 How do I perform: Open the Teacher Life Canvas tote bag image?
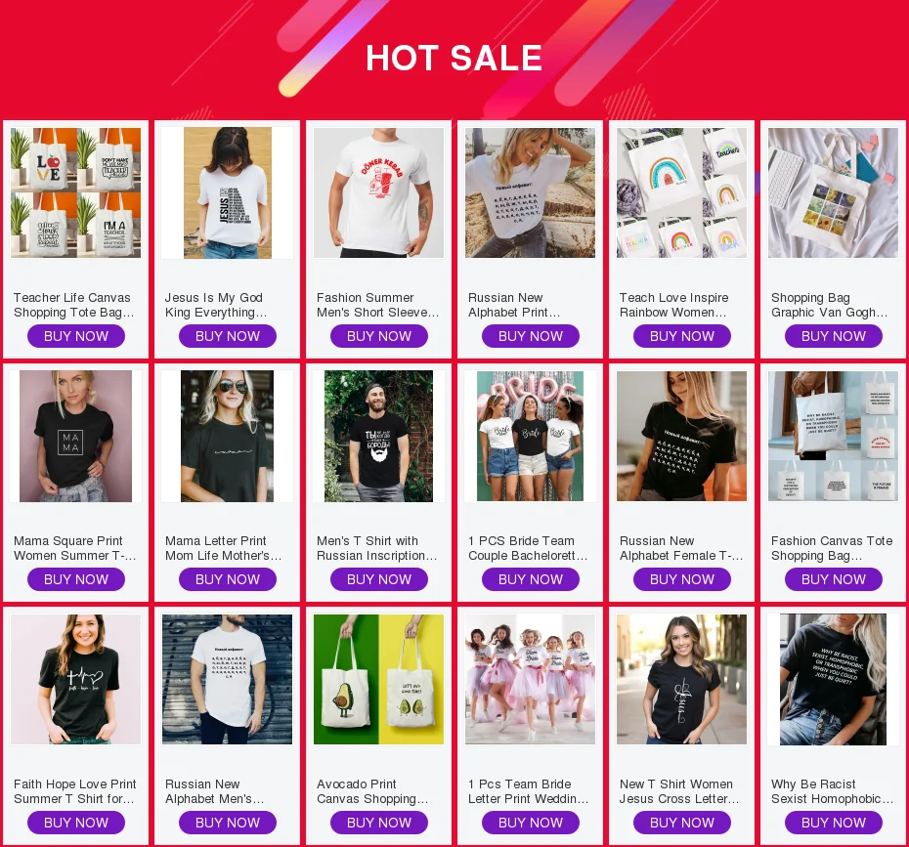coord(75,192)
